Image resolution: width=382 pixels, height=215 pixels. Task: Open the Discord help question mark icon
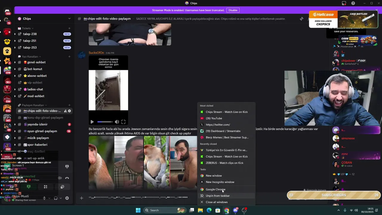(353, 3)
